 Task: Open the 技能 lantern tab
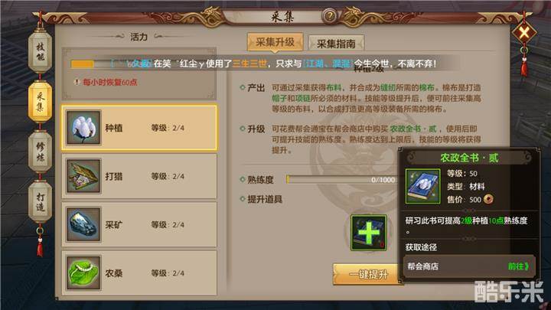(40, 52)
